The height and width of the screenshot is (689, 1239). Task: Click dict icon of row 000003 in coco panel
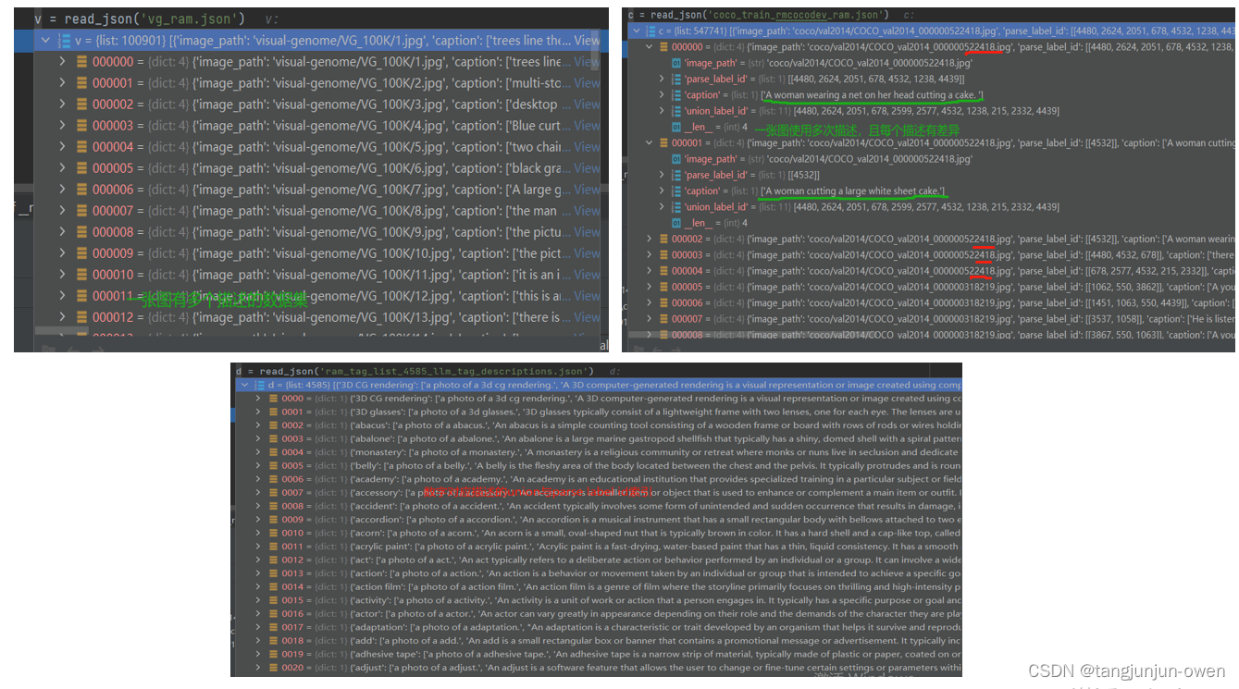pyautogui.click(x=663, y=255)
